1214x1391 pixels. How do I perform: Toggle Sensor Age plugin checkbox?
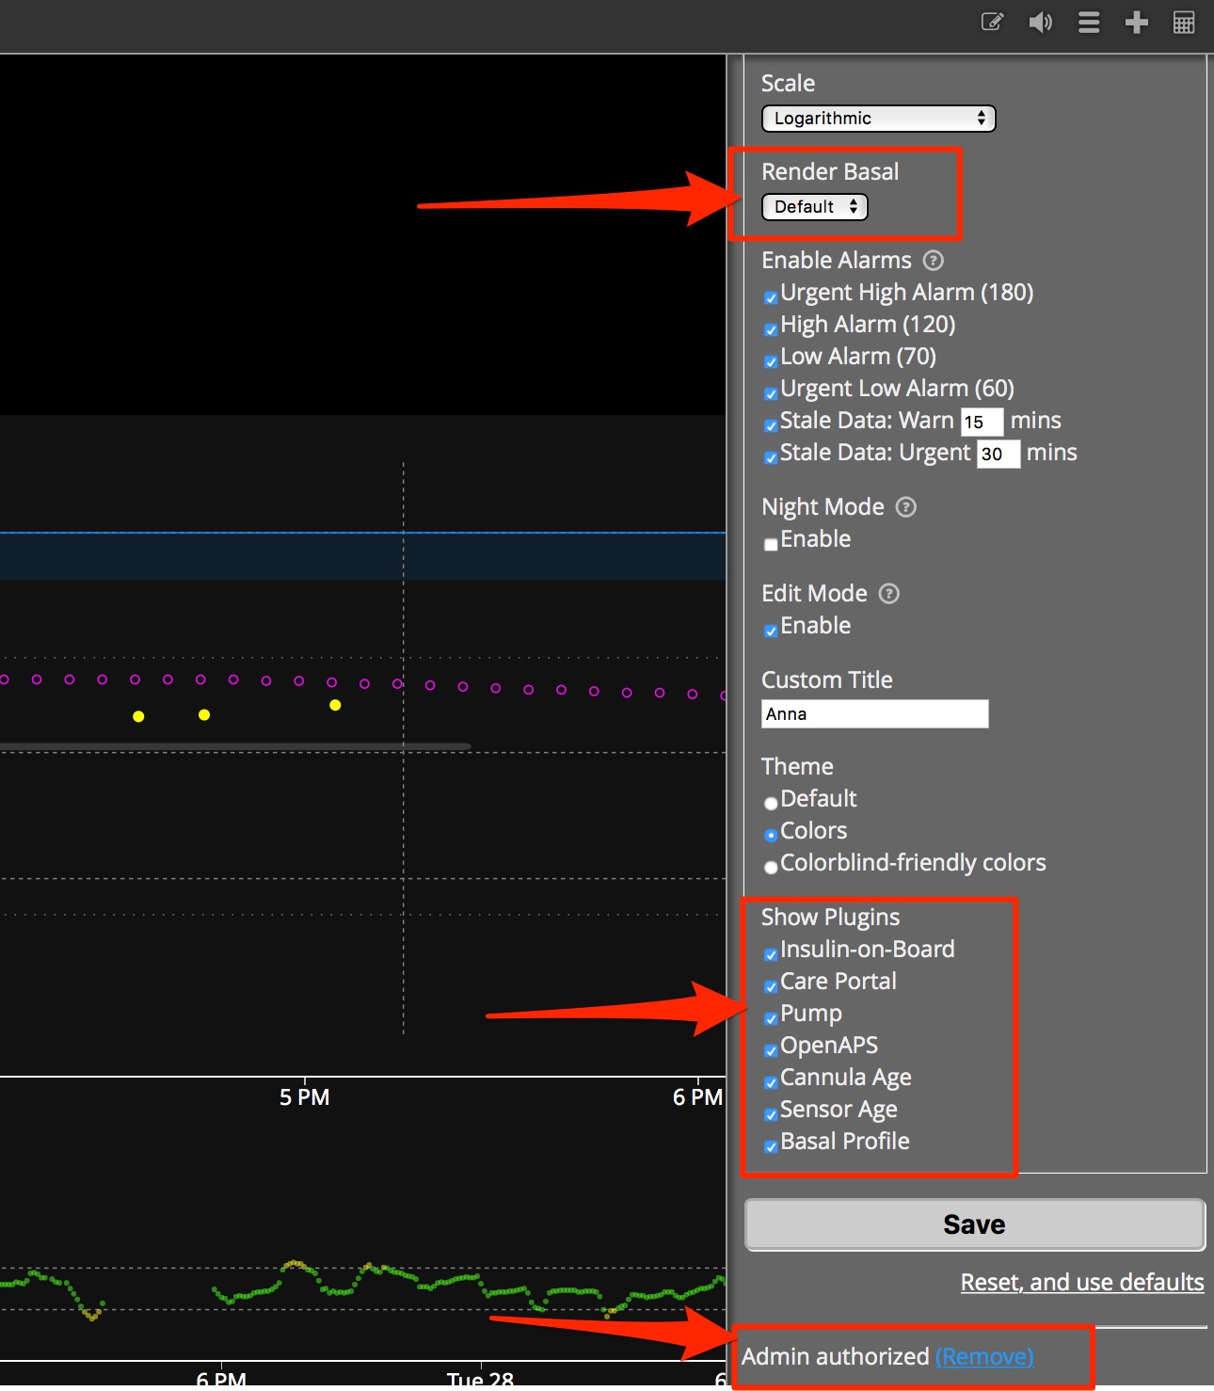click(771, 1114)
